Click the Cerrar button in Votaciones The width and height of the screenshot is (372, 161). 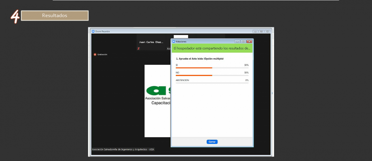click(x=212, y=142)
